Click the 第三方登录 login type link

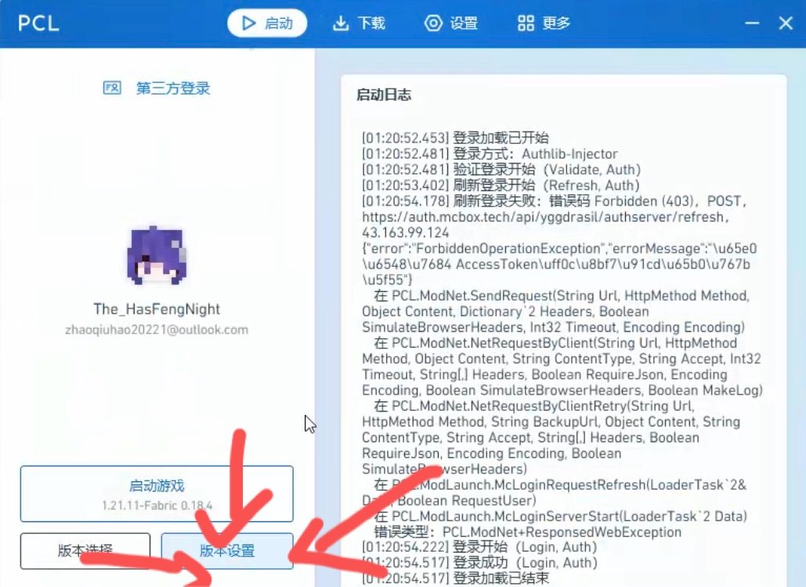point(172,88)
